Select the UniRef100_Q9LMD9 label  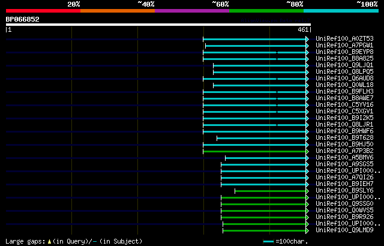[344, 230]
